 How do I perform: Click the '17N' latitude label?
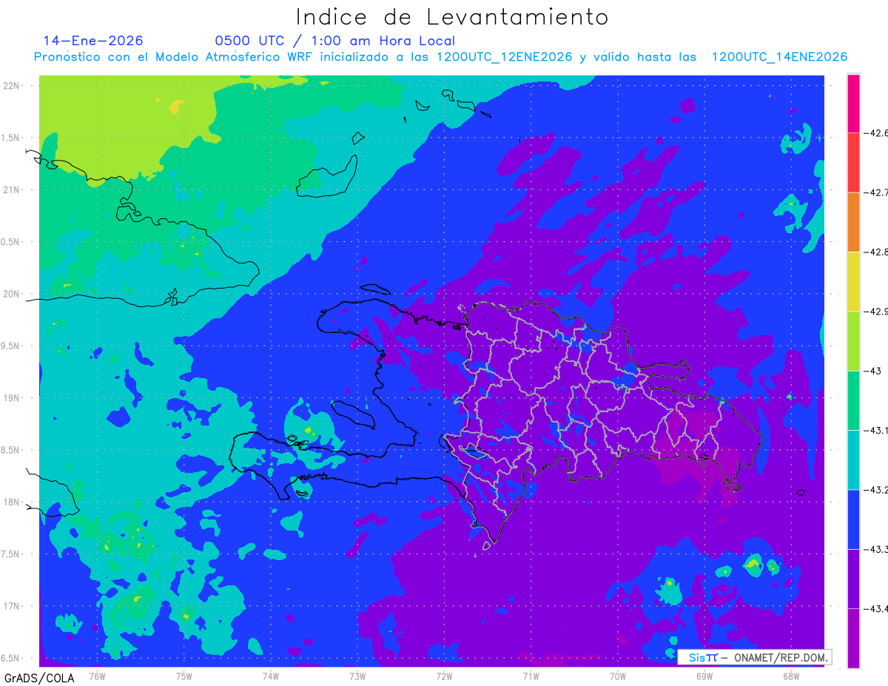[12, 606]
